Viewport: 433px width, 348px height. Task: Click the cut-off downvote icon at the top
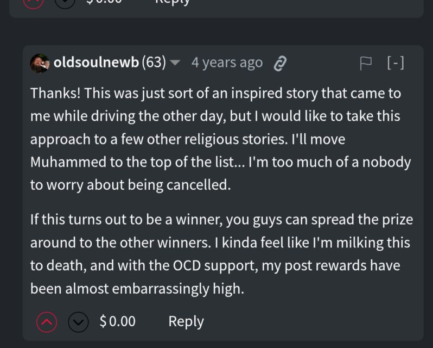(65, 2)
